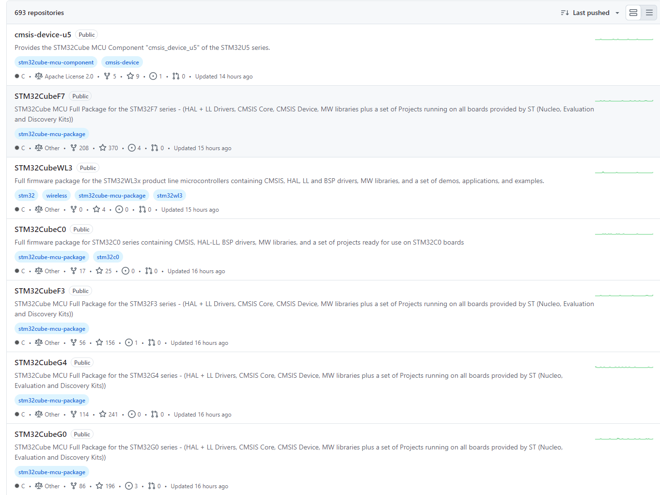The width and height of the screenshot is (660, 495).
Task: Open stargazers icon for STM32CubeWL3
Action: click(x=96, y=209)
